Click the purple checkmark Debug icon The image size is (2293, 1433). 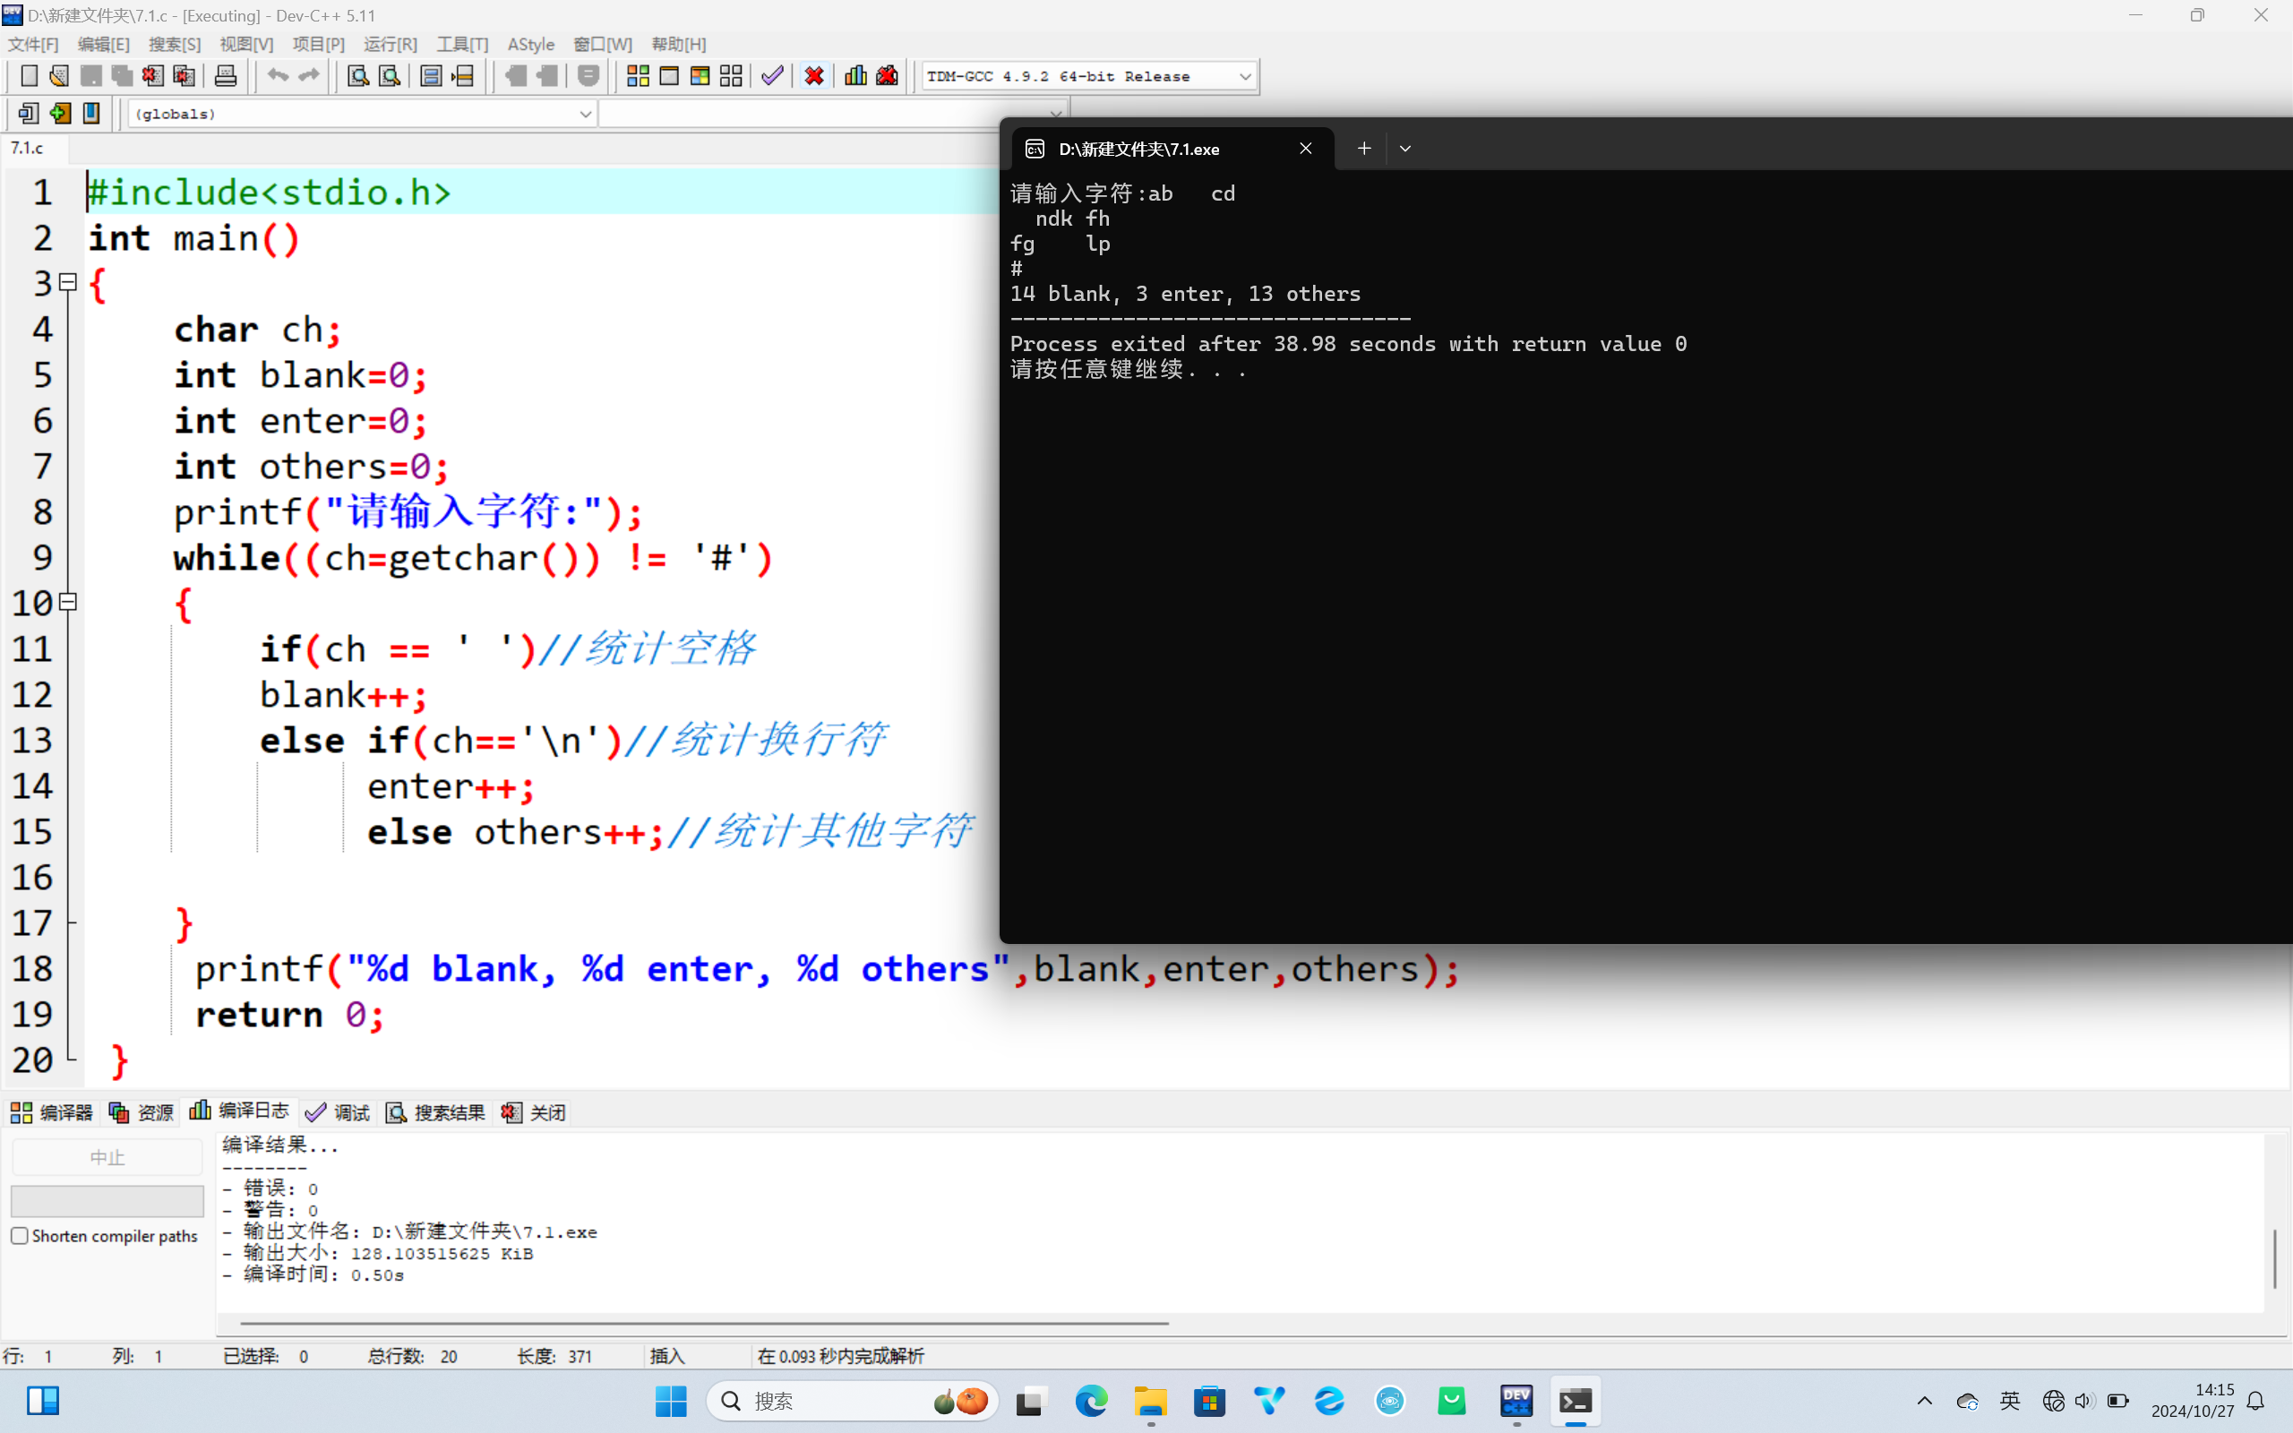(x=772, y=76)
